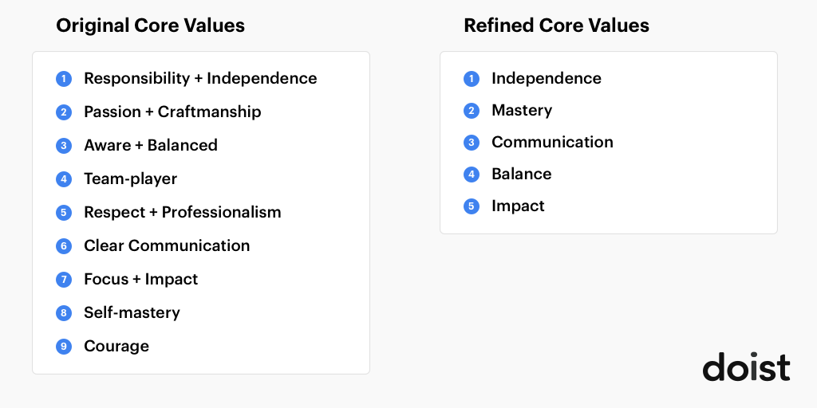
Task: Click the Original Core Values heading
Action: (x=150, y=25)
